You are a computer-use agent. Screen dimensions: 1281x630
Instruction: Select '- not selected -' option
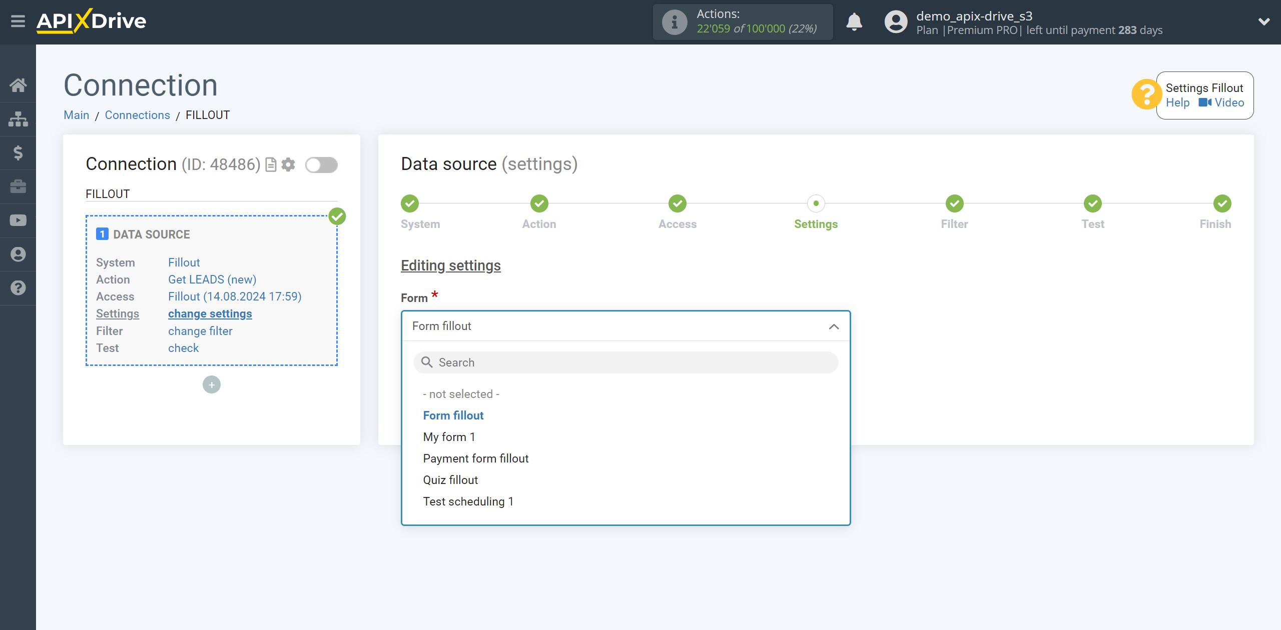(461, 394)
